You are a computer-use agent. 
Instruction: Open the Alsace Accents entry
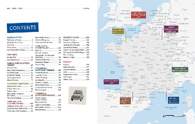(20, 80)
